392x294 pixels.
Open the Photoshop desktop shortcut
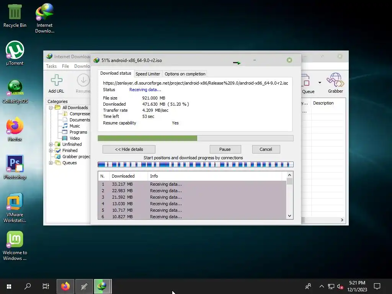pyautogui.click(x=15, y=167)
